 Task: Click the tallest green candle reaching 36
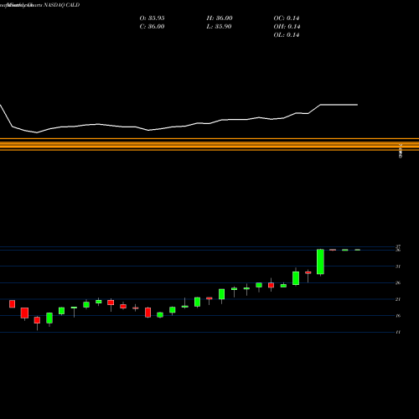320,261
